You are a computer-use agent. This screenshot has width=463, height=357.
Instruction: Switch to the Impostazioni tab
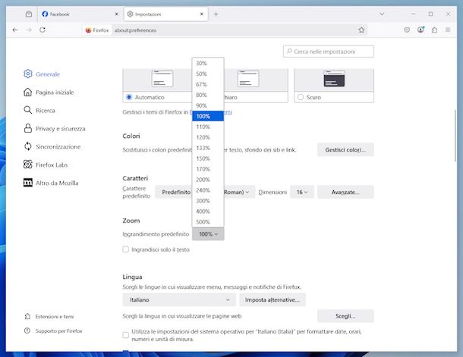pyautogui.click(x=166, y=14)
